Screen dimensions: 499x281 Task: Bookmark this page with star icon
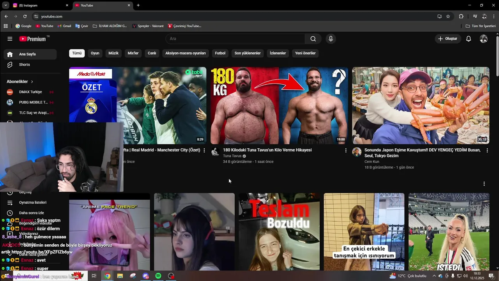[x=448, y=16]
